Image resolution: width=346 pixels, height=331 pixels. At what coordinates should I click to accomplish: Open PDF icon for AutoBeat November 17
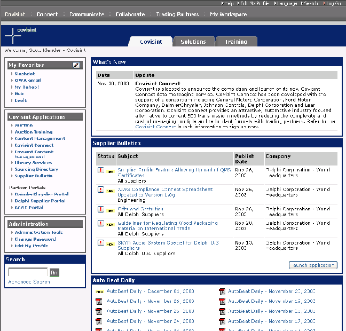(222, 321)
